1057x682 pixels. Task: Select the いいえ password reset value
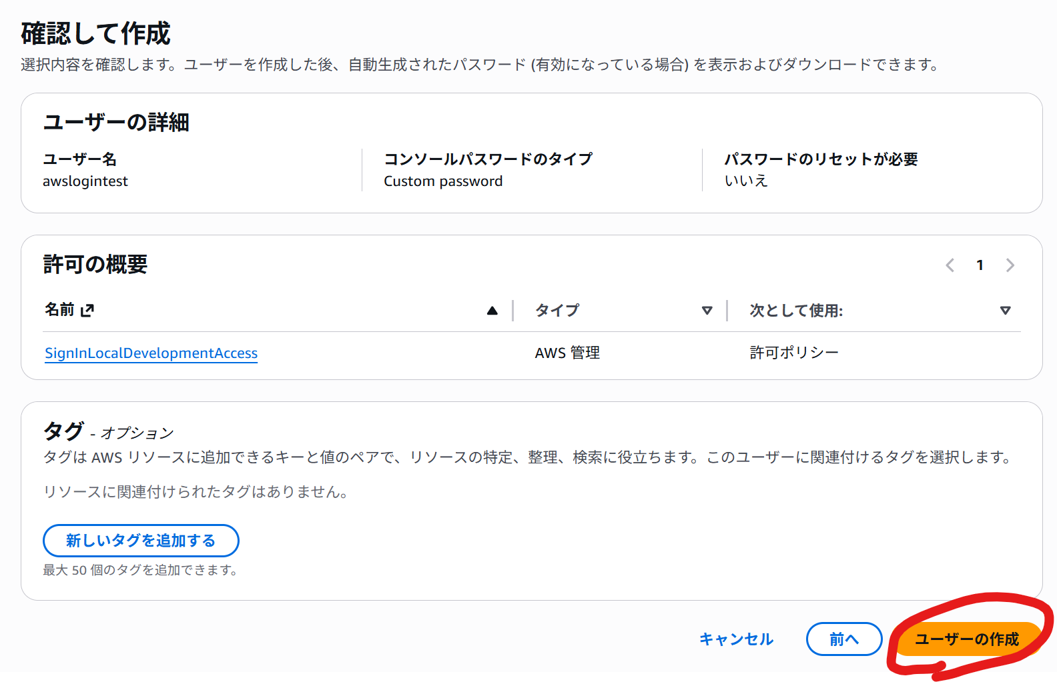tap(746, 181)
